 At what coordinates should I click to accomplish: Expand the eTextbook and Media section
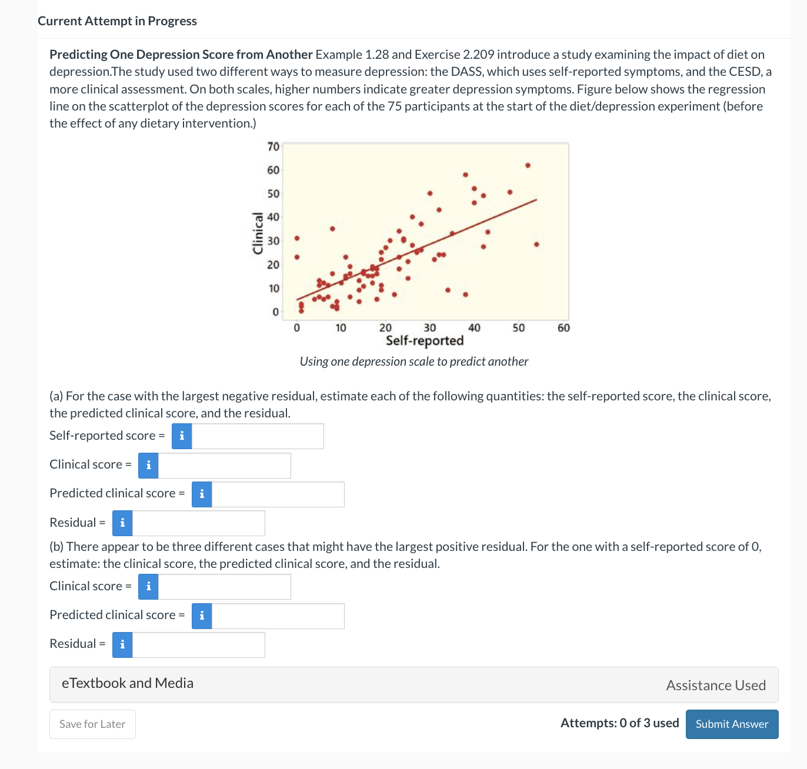(128, 683)
